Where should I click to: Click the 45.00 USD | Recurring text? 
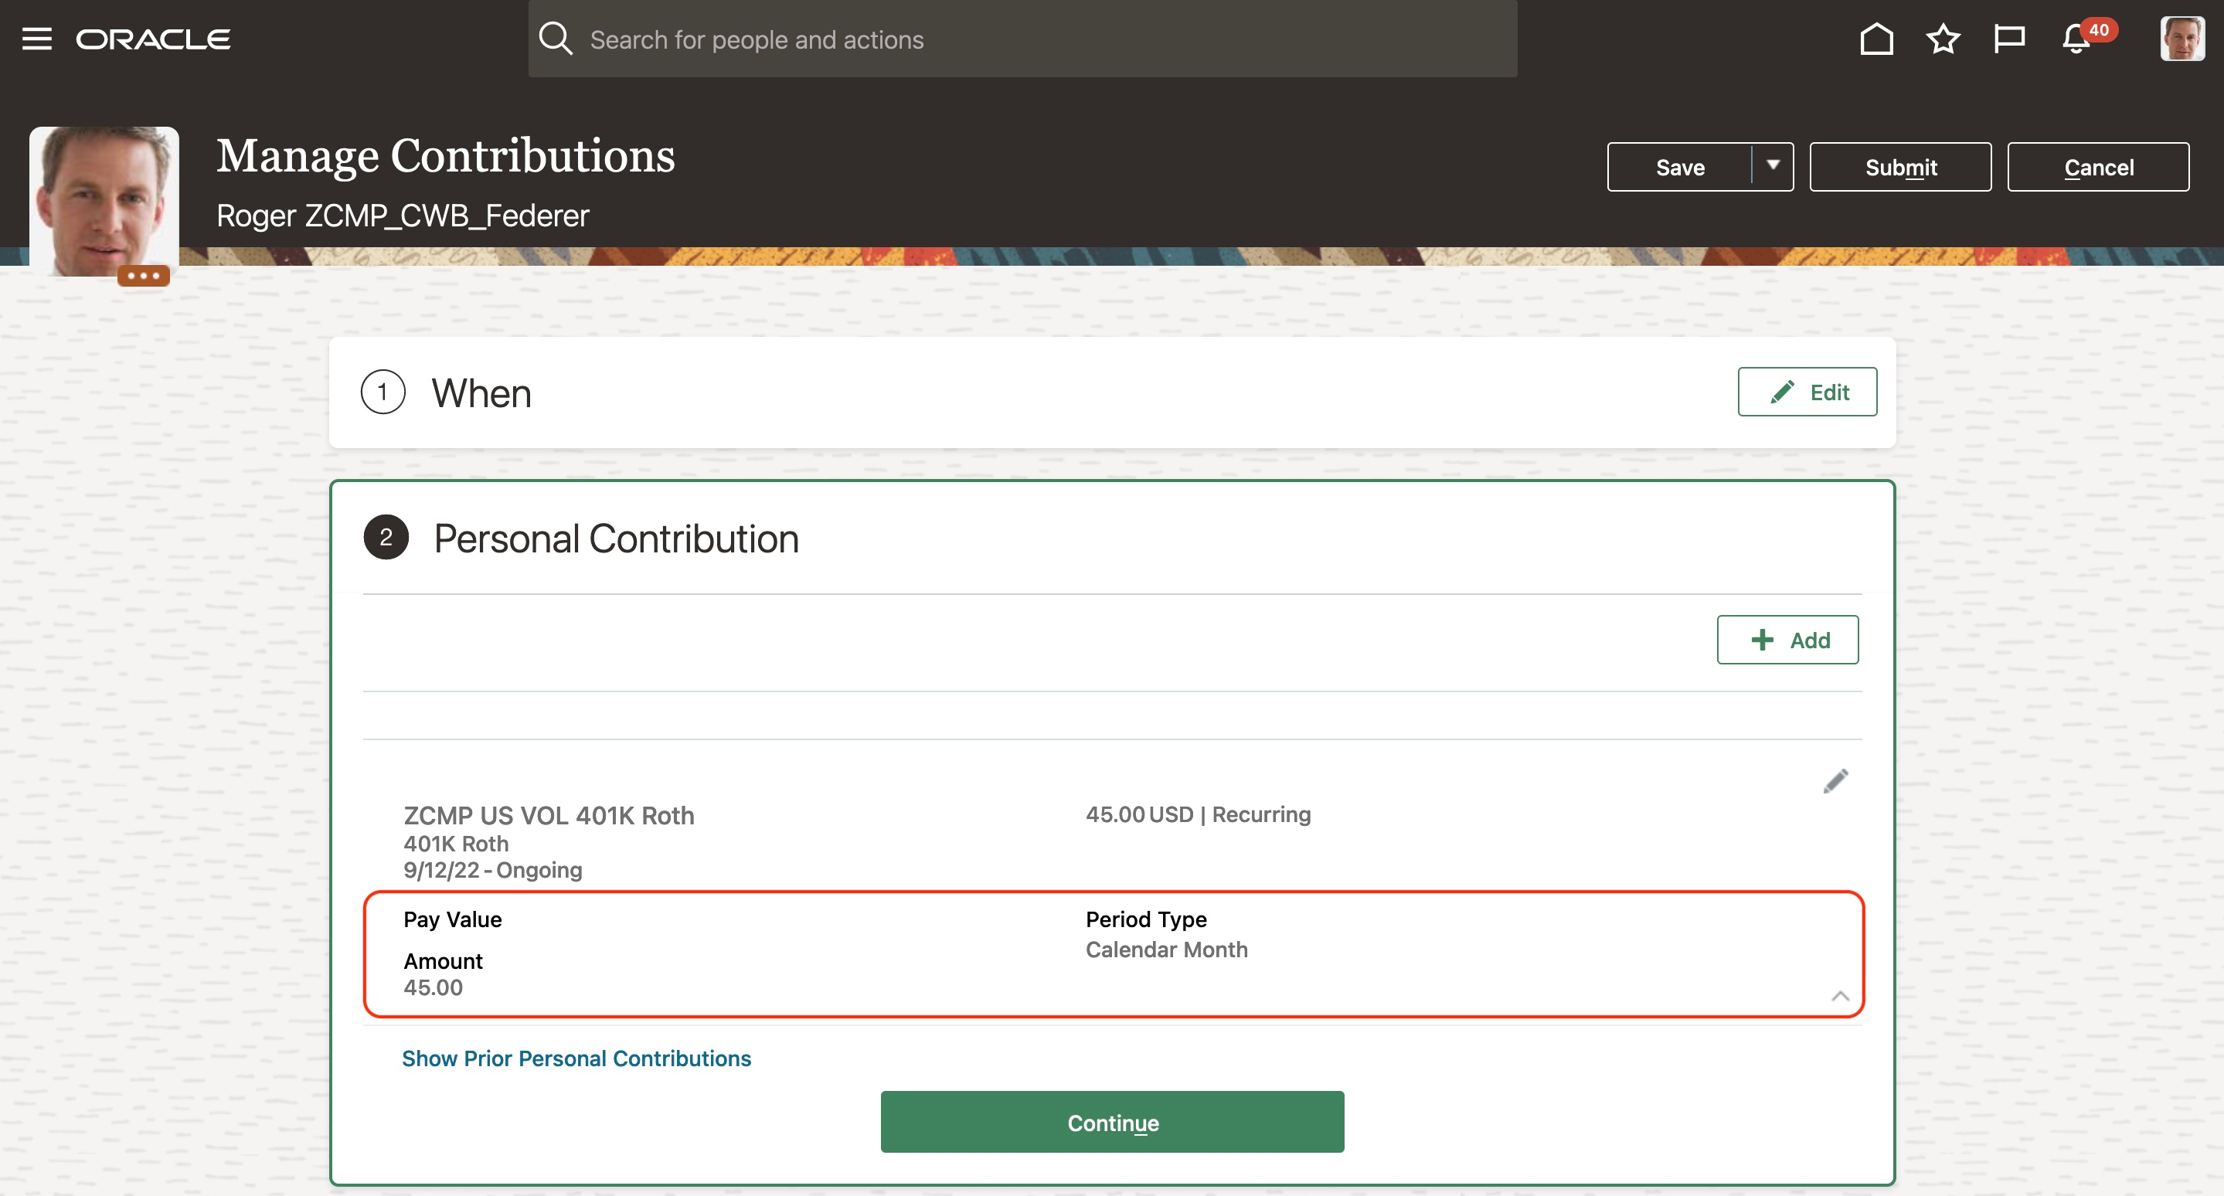[1198, 814]
